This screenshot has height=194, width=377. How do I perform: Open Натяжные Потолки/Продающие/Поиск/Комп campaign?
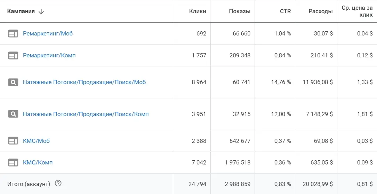tap(86, 114)
